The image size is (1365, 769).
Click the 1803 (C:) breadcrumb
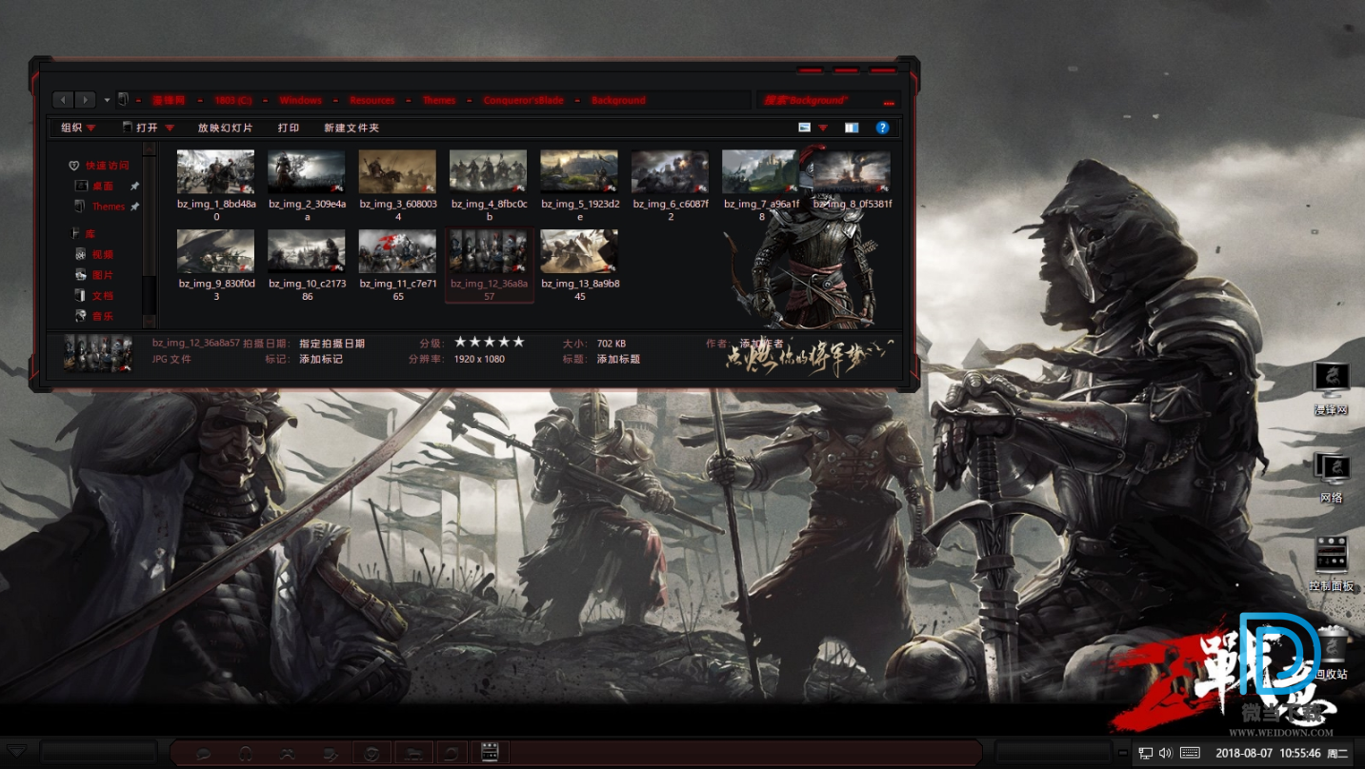pyautogui.click(x=233, y=100)
